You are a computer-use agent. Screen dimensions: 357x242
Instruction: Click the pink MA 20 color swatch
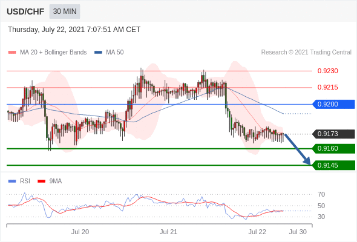tap(12, 53)
